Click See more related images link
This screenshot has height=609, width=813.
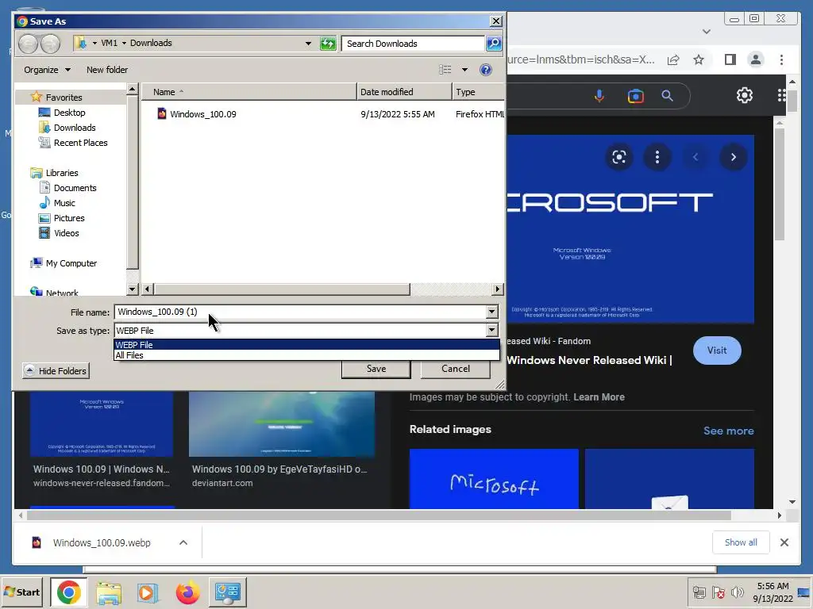pyautogui.click(x=729, y=431)
